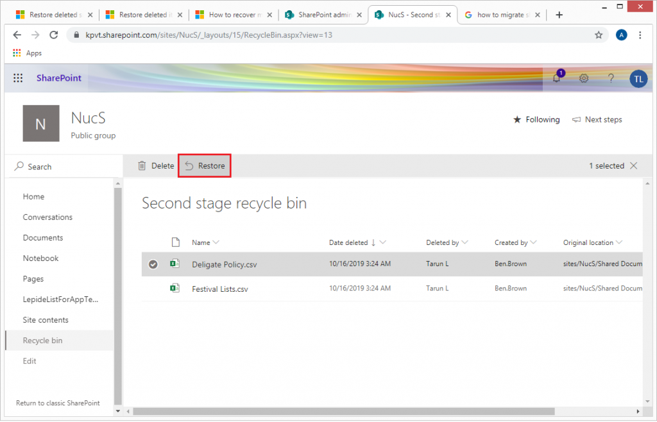Select the Excel file icon beside Festival Lists.csv
Image resolution: width=657 pixels, height=422 pixels.
pyautogui.click(x=175, y=289)
